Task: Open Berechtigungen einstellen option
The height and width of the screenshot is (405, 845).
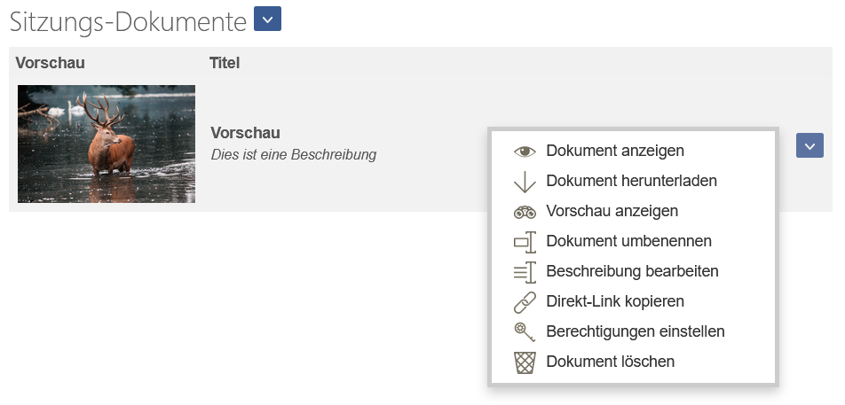Action: [x=636, y=331]
